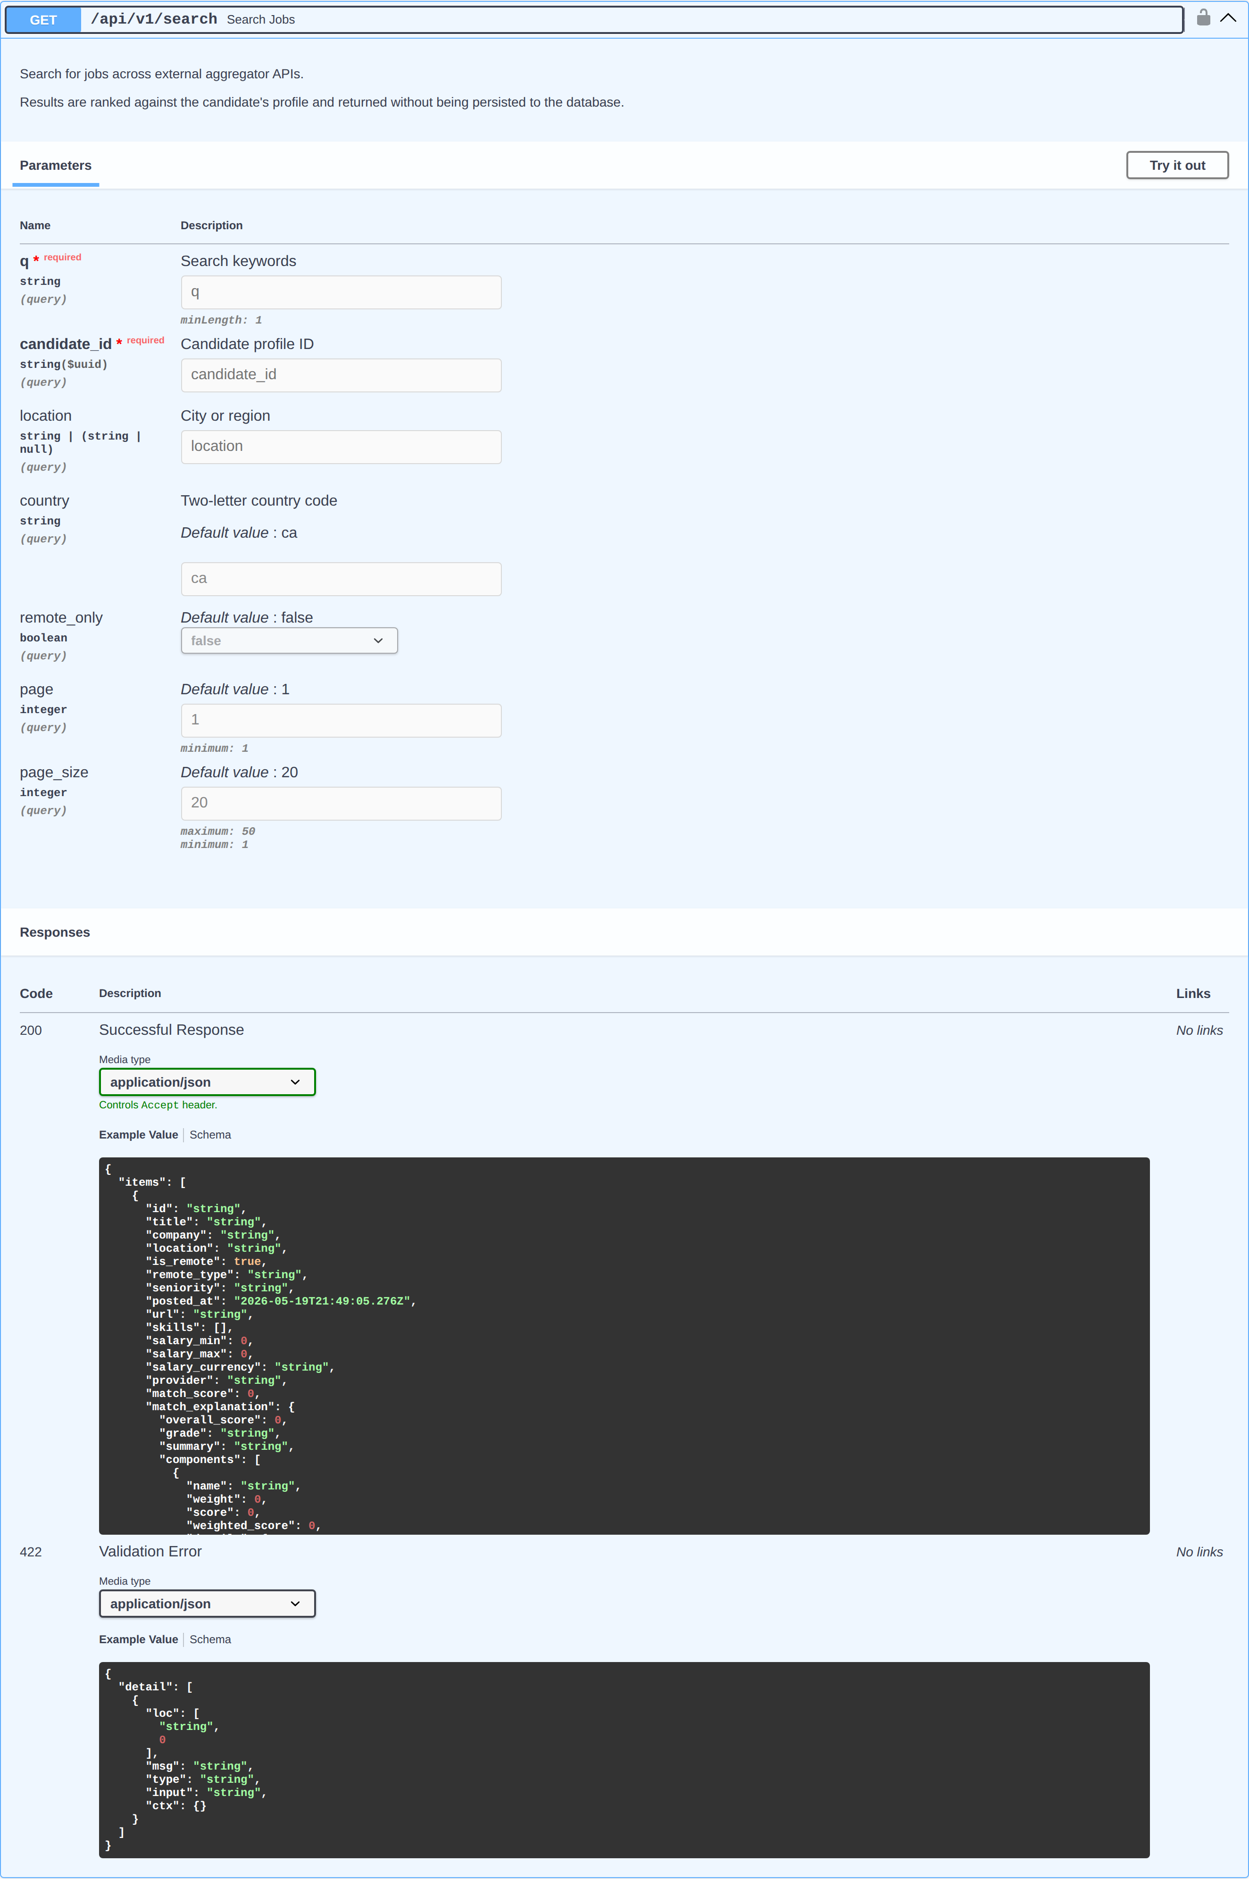The height and width of the screenshot is (1879, 1249).
Task: Collapse the search endpoint with the chevron
Action: (1228, 18)
